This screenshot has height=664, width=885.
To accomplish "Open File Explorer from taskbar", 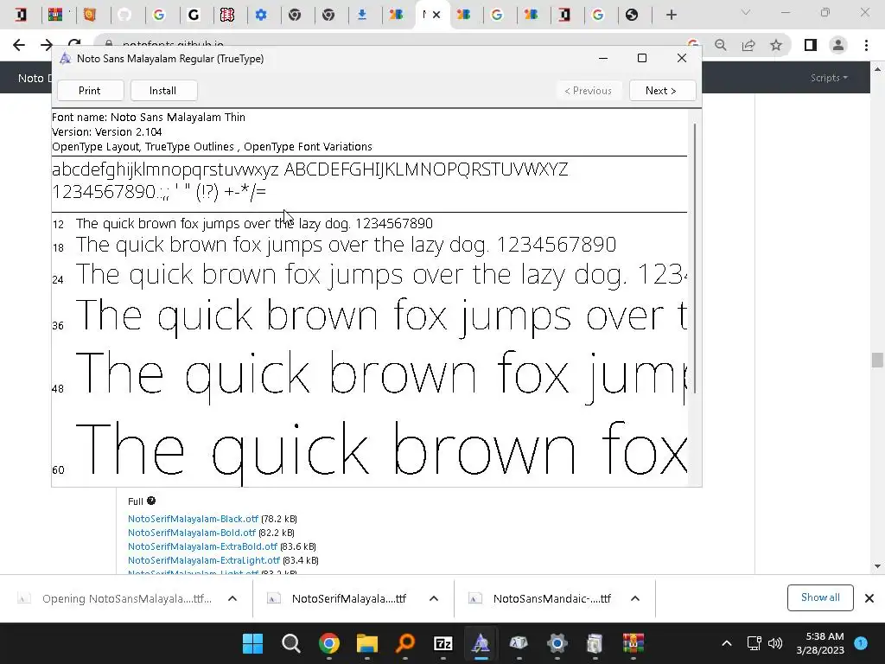I will [366, 643].
